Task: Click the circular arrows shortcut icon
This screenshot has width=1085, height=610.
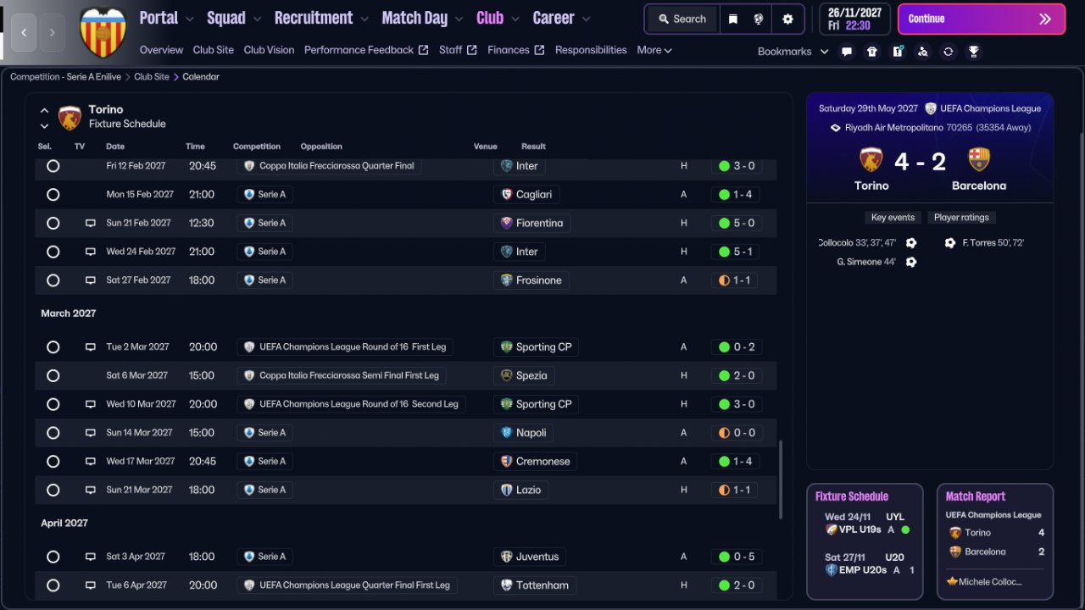Action: 949,52
